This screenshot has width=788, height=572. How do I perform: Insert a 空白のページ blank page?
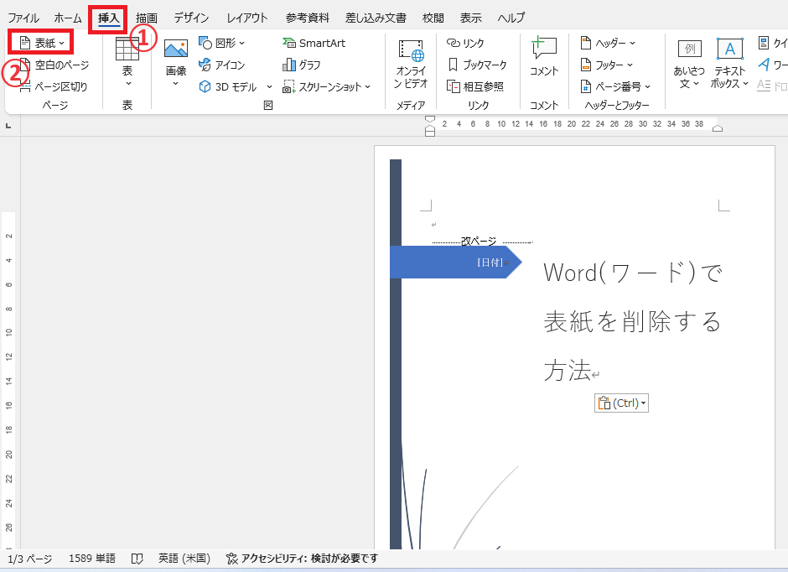click(x=54, y=65)
